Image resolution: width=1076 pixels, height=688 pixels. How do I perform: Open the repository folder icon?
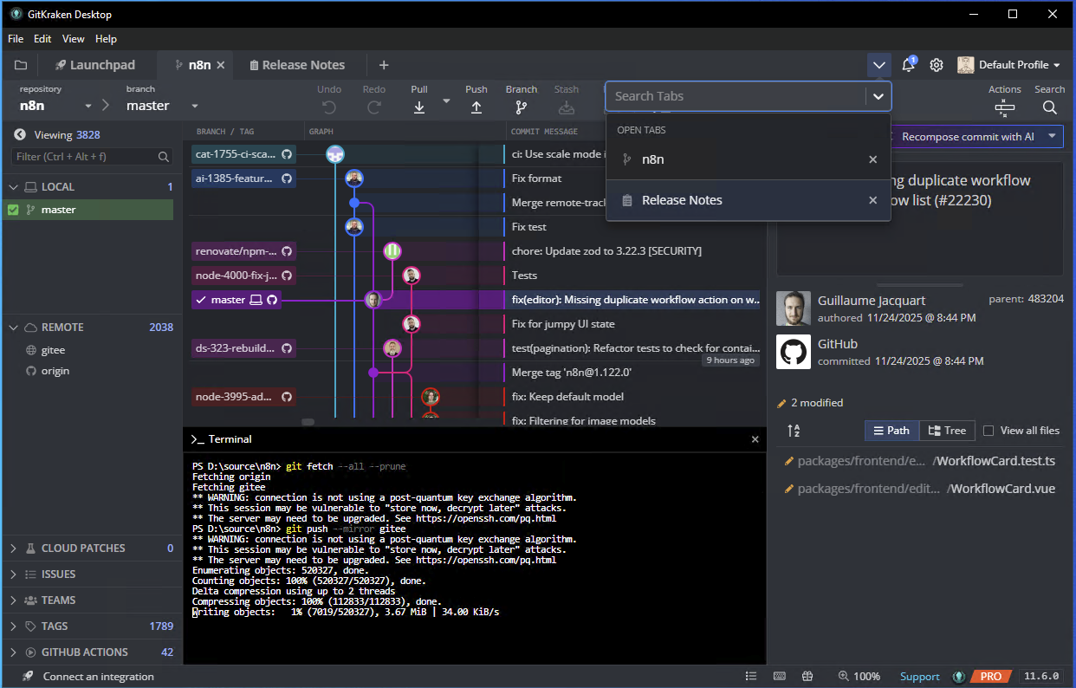pyautogui.click(x=21, y=65)
